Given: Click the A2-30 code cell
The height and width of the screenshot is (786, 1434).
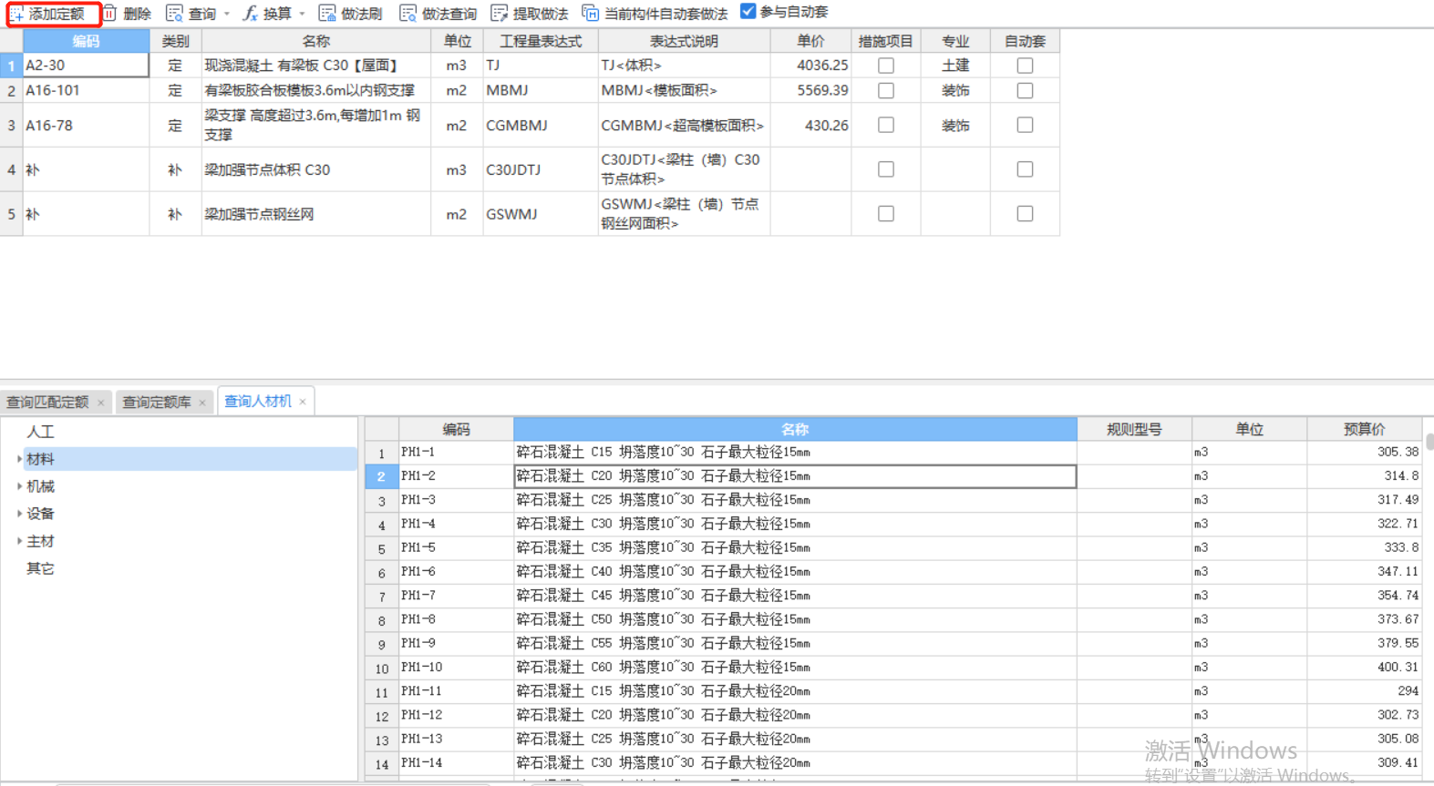Looking at the screenshot, I should pyautogui.click(x=86, y=66).
